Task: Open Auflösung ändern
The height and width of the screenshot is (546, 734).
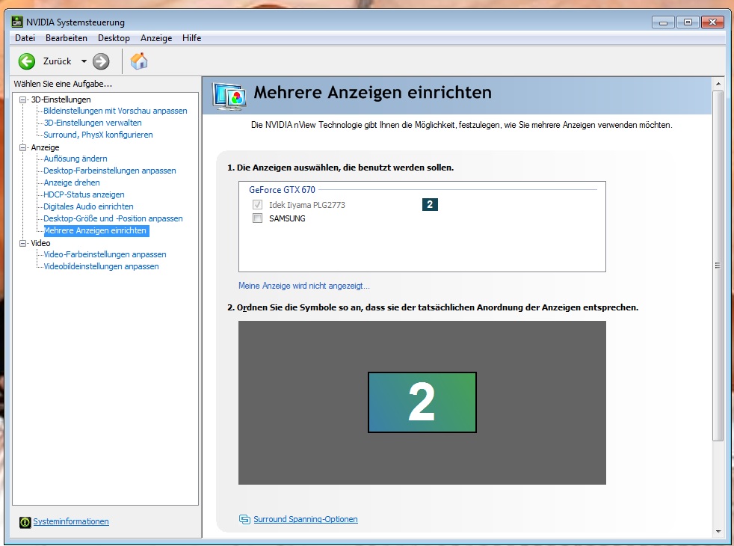Action: click(75, 159)
